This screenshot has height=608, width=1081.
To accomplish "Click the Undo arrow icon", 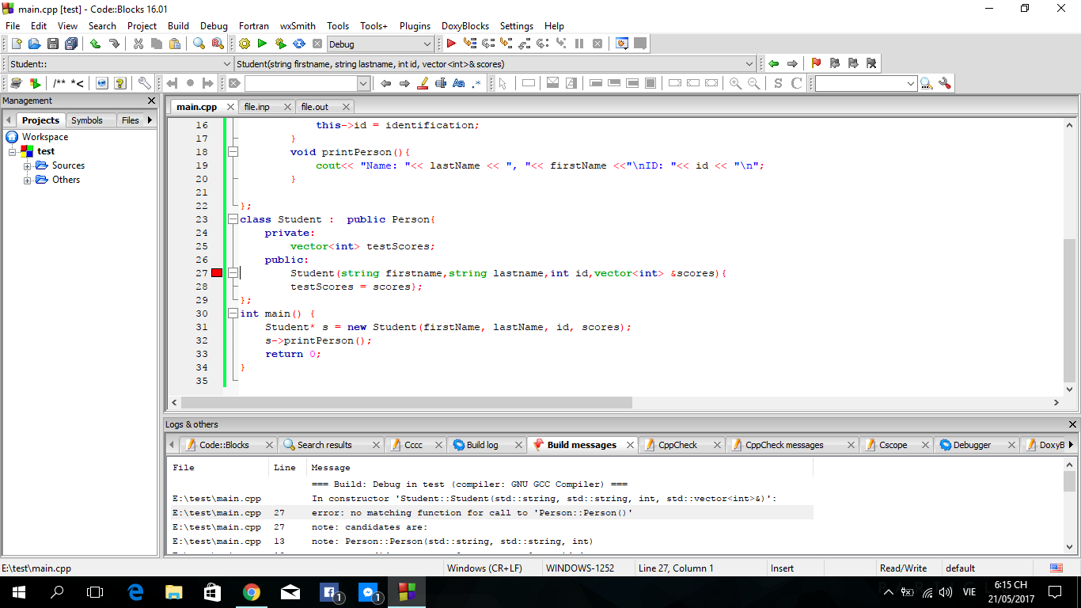I will (95, 44).
